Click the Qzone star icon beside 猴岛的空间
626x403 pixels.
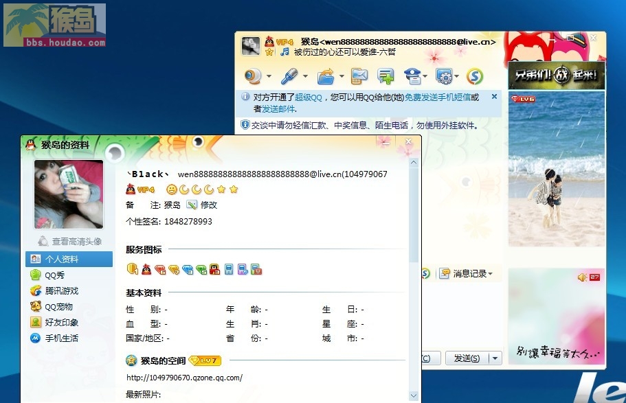point(131,360)
